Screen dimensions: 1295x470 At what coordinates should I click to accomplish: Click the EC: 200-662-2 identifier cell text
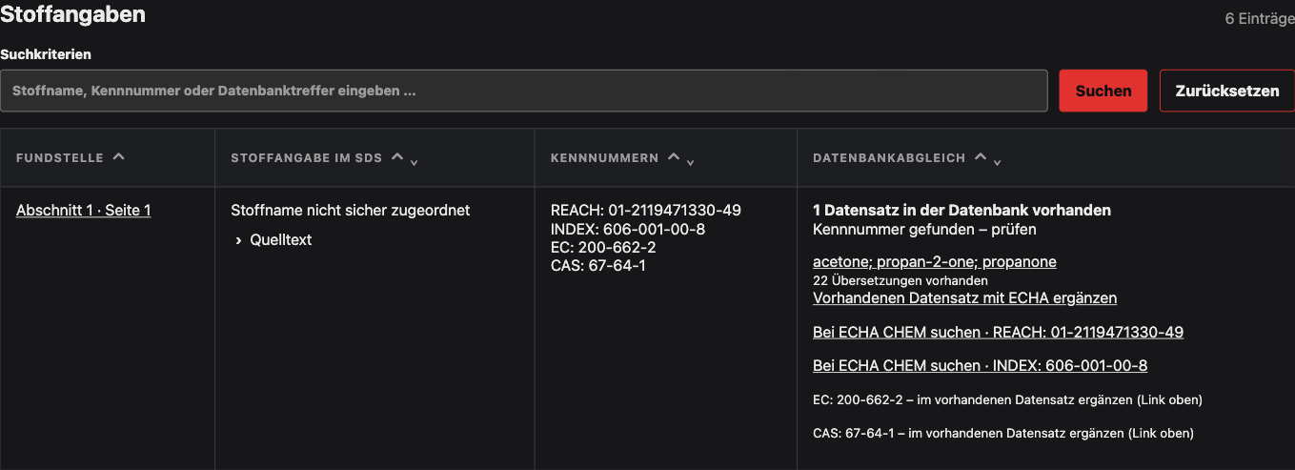tap(603, 247)
